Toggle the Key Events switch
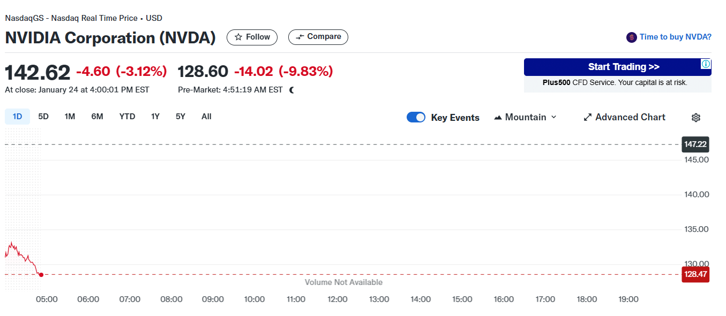This screenshot has width=726, height=316. click(416, 118)
